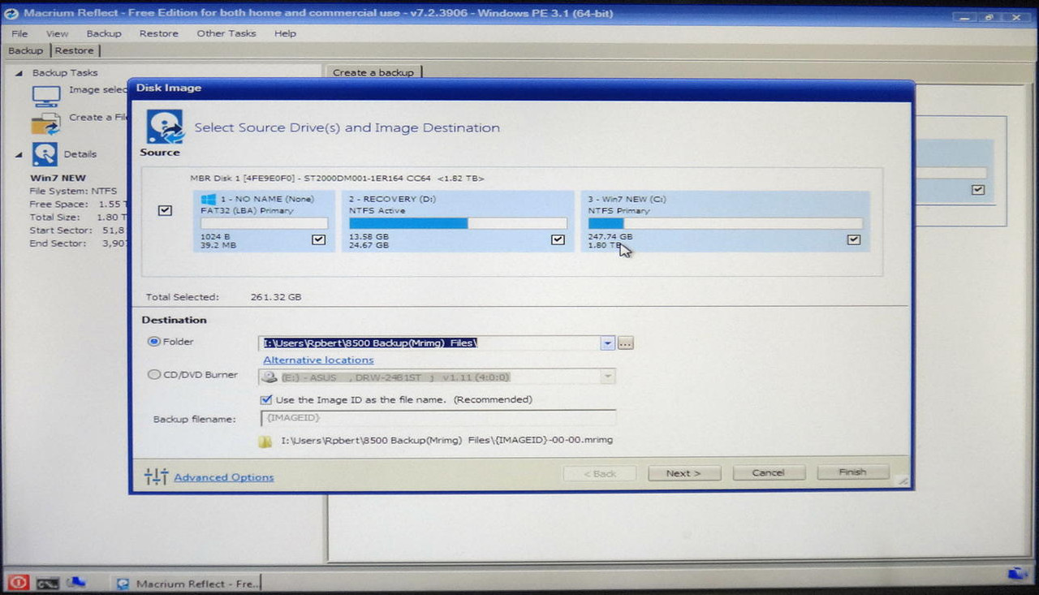Click the Macrium Reflect taskbar button

click(x=188, y=584)
